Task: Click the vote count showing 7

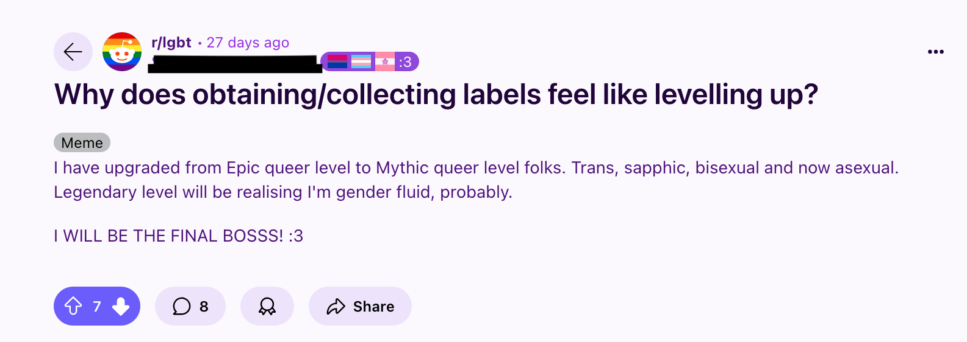Action: tap(97, 306)
